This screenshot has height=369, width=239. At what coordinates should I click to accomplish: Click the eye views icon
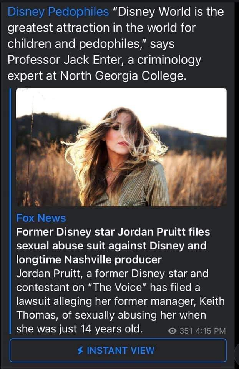point(173,331)
